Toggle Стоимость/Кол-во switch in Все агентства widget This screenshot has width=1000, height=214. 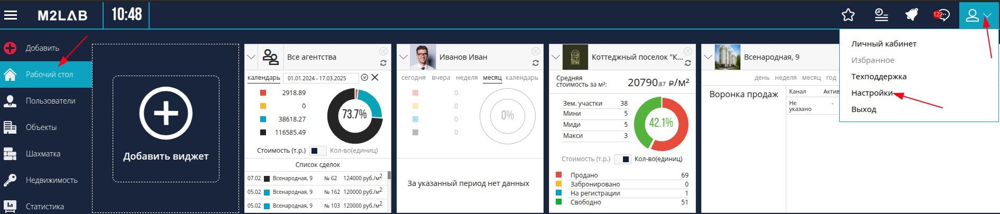tap(318, 151)
